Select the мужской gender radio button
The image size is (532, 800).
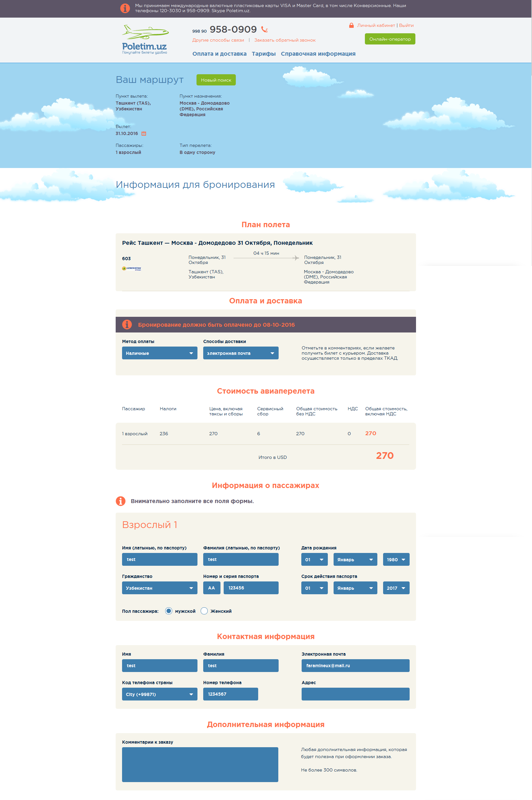(x=169, y=611)
